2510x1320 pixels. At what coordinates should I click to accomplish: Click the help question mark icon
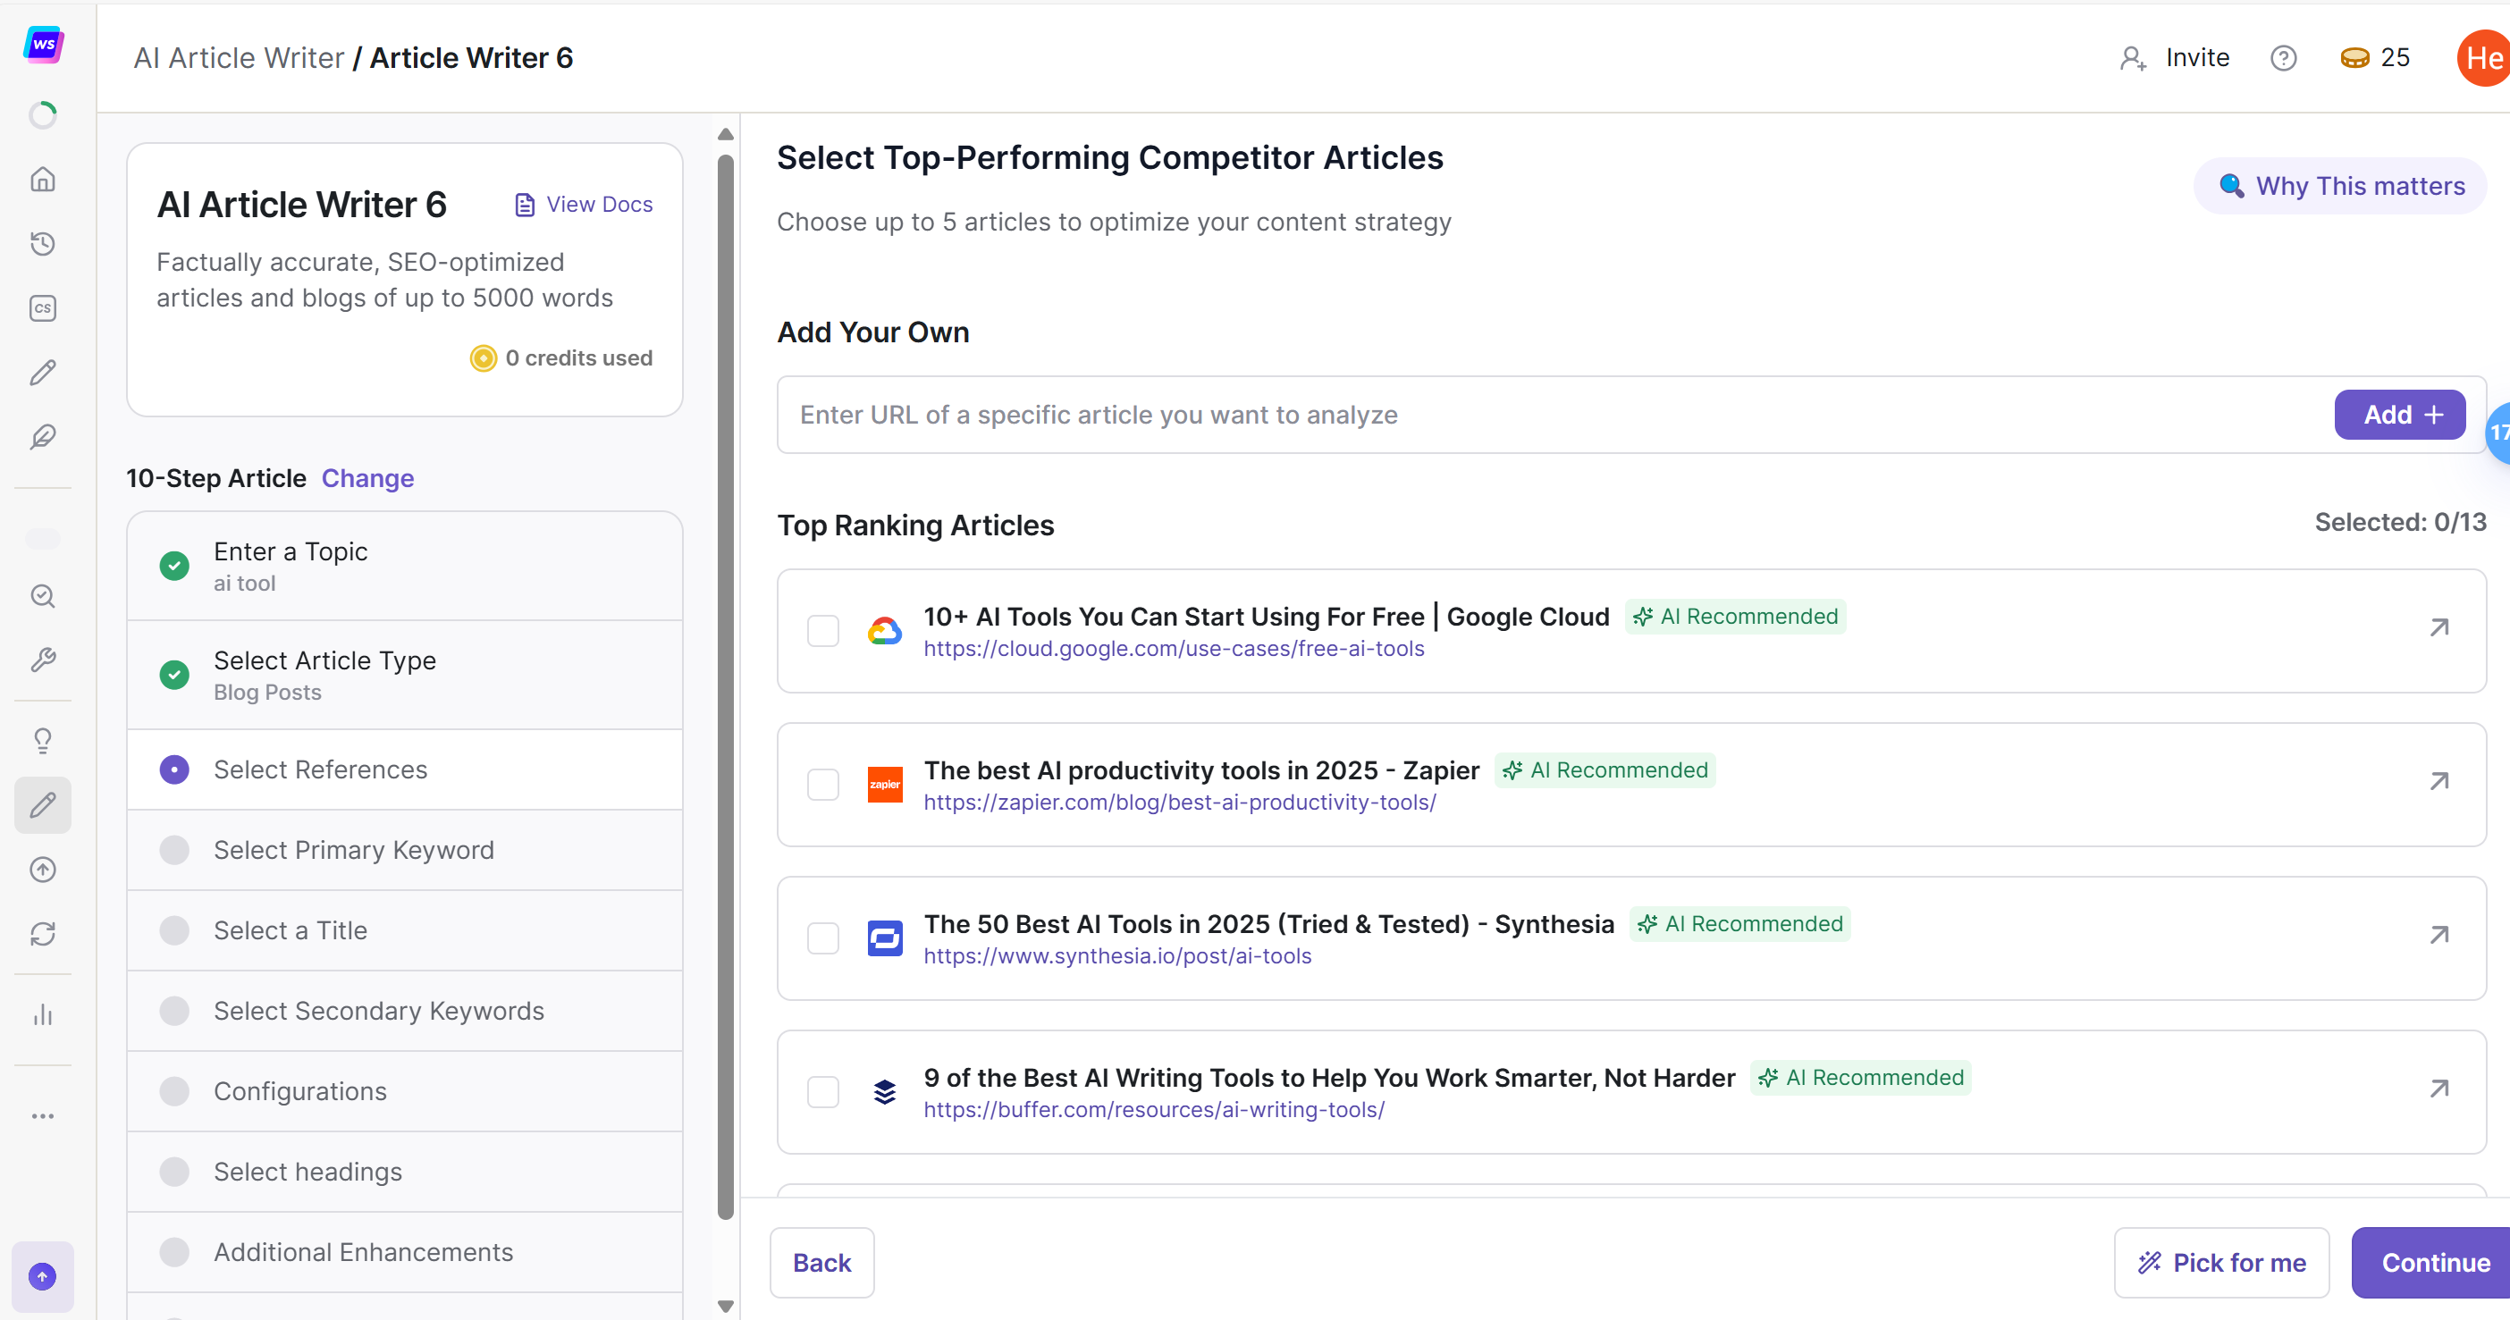pos(2283,58)
